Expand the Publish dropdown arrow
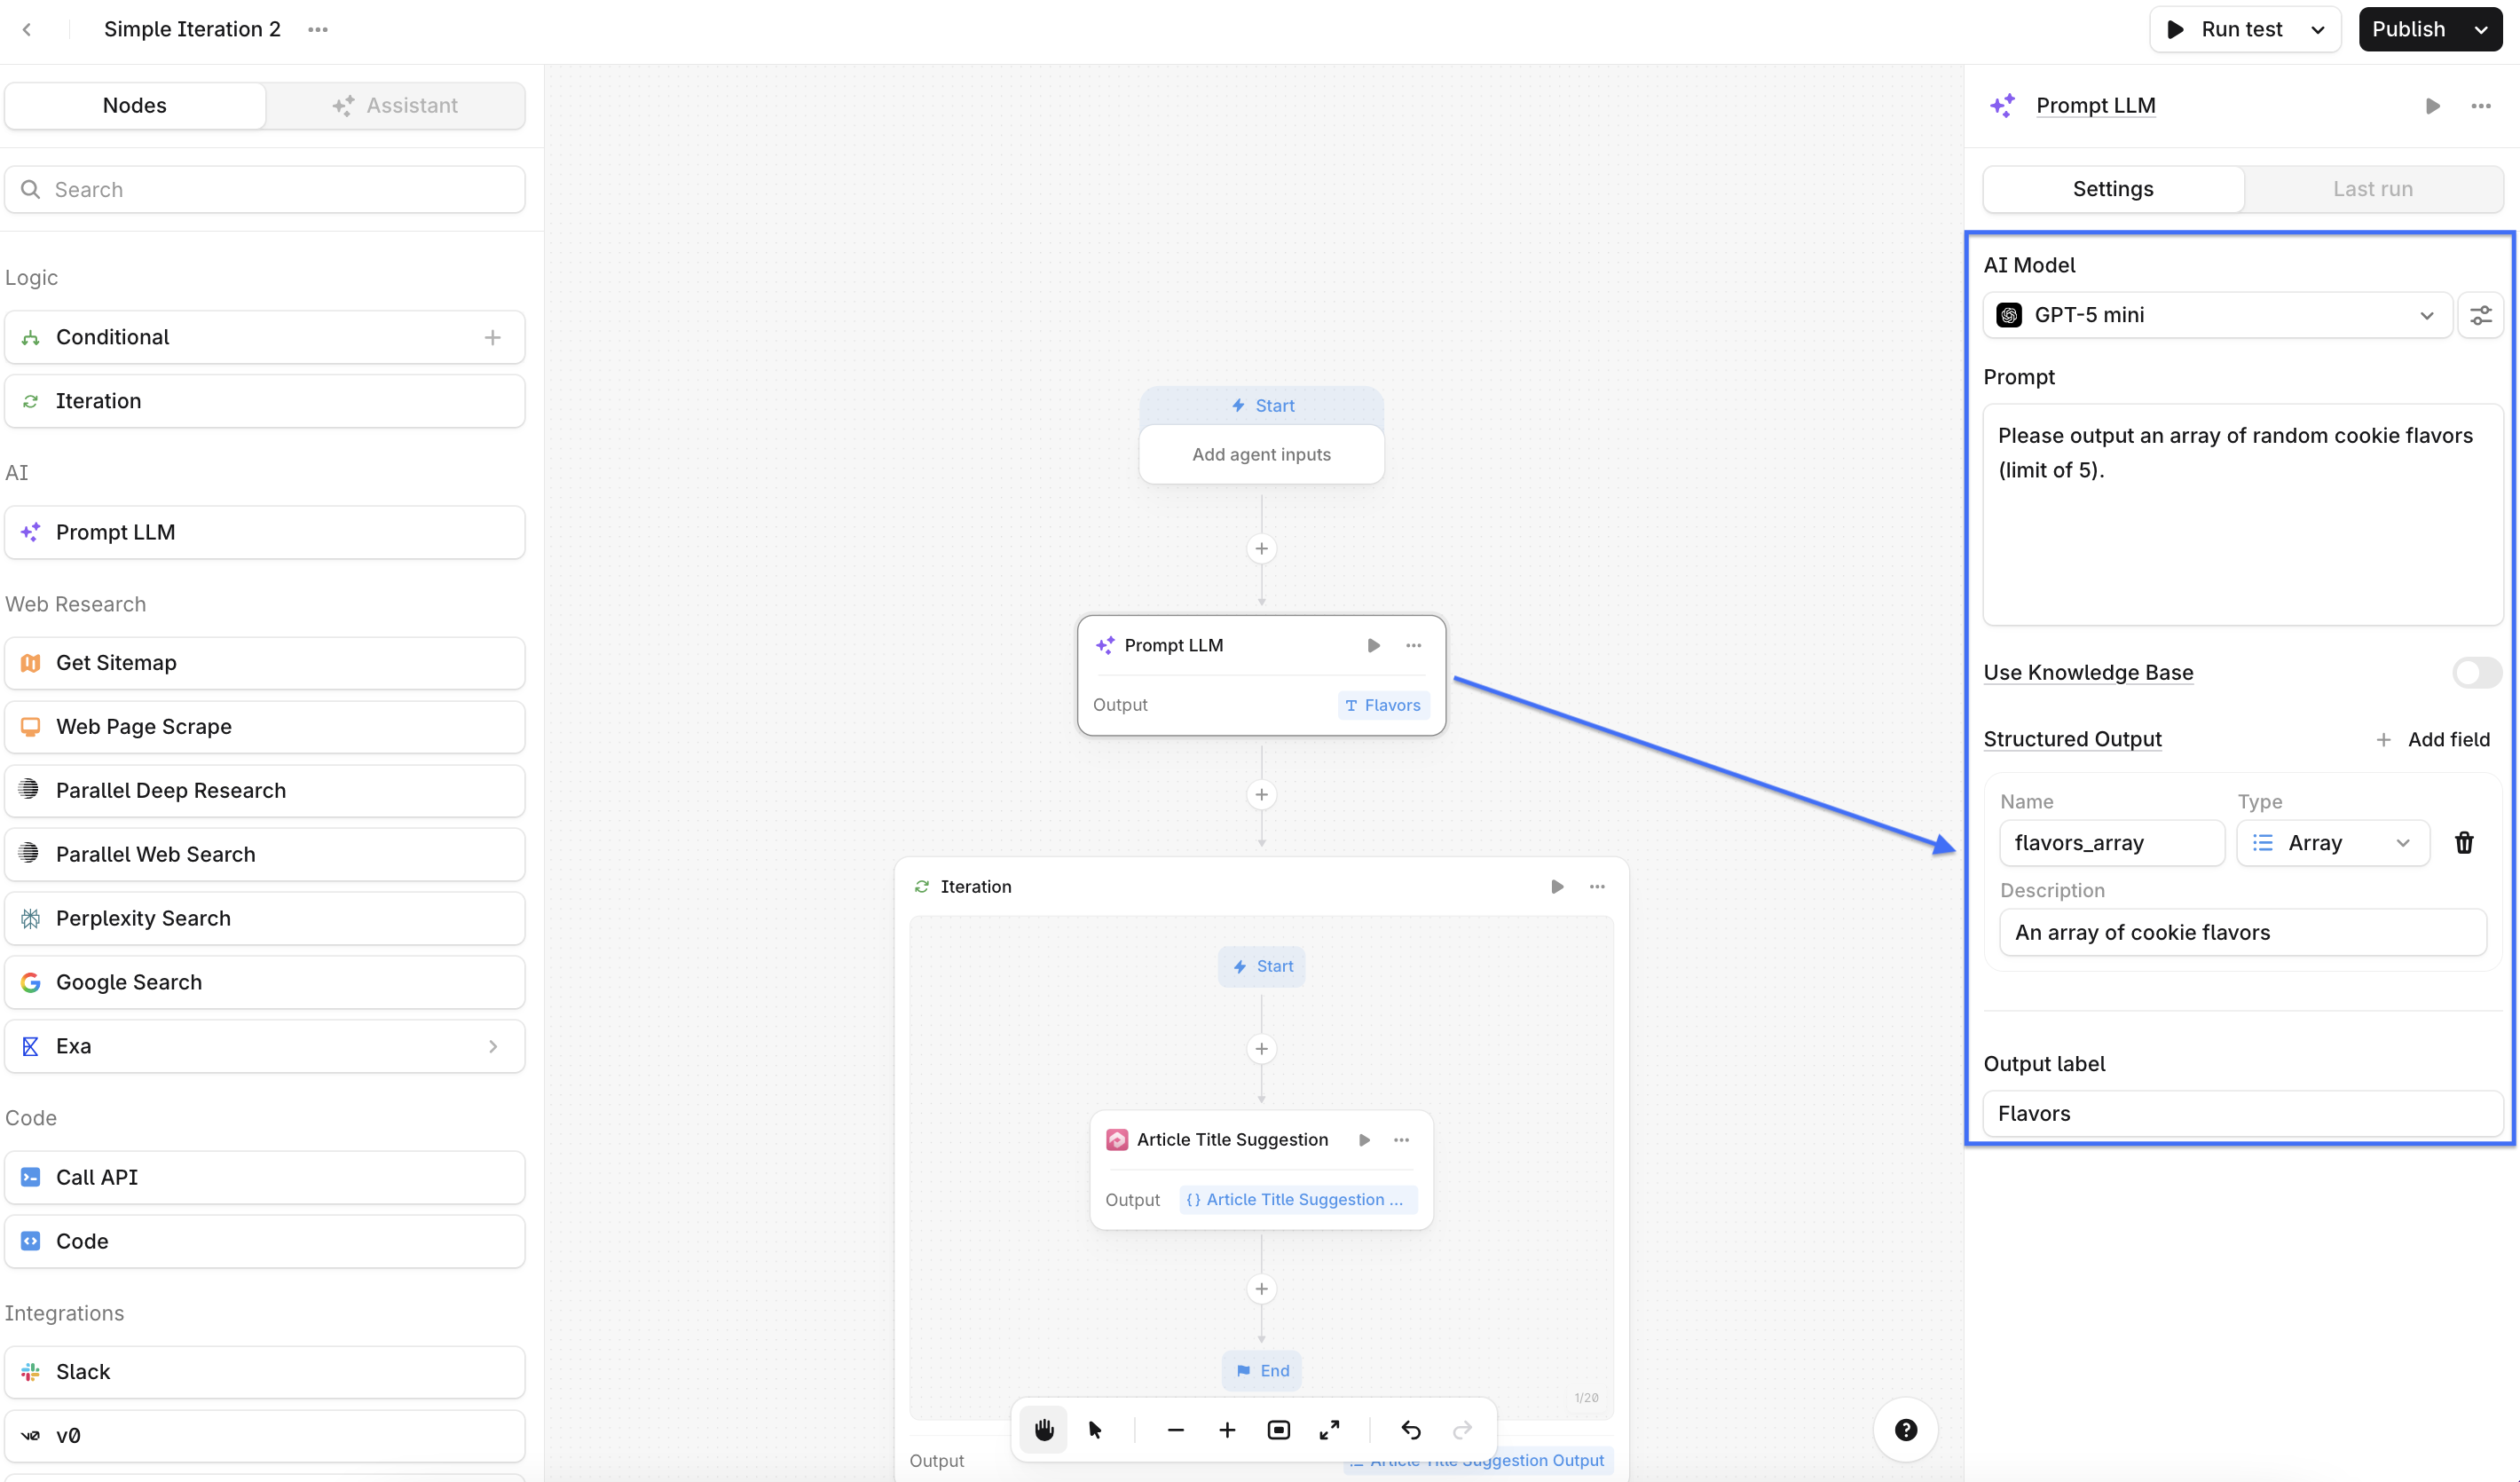2520x1482 pixels. point(2482,29)
